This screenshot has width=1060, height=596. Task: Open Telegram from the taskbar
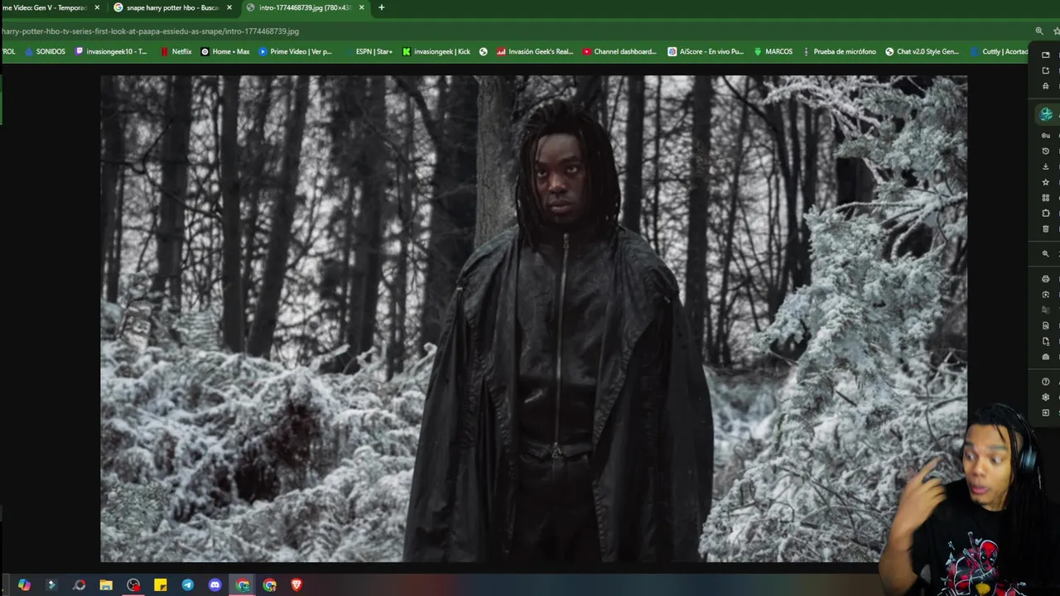(x=188, y=585)
